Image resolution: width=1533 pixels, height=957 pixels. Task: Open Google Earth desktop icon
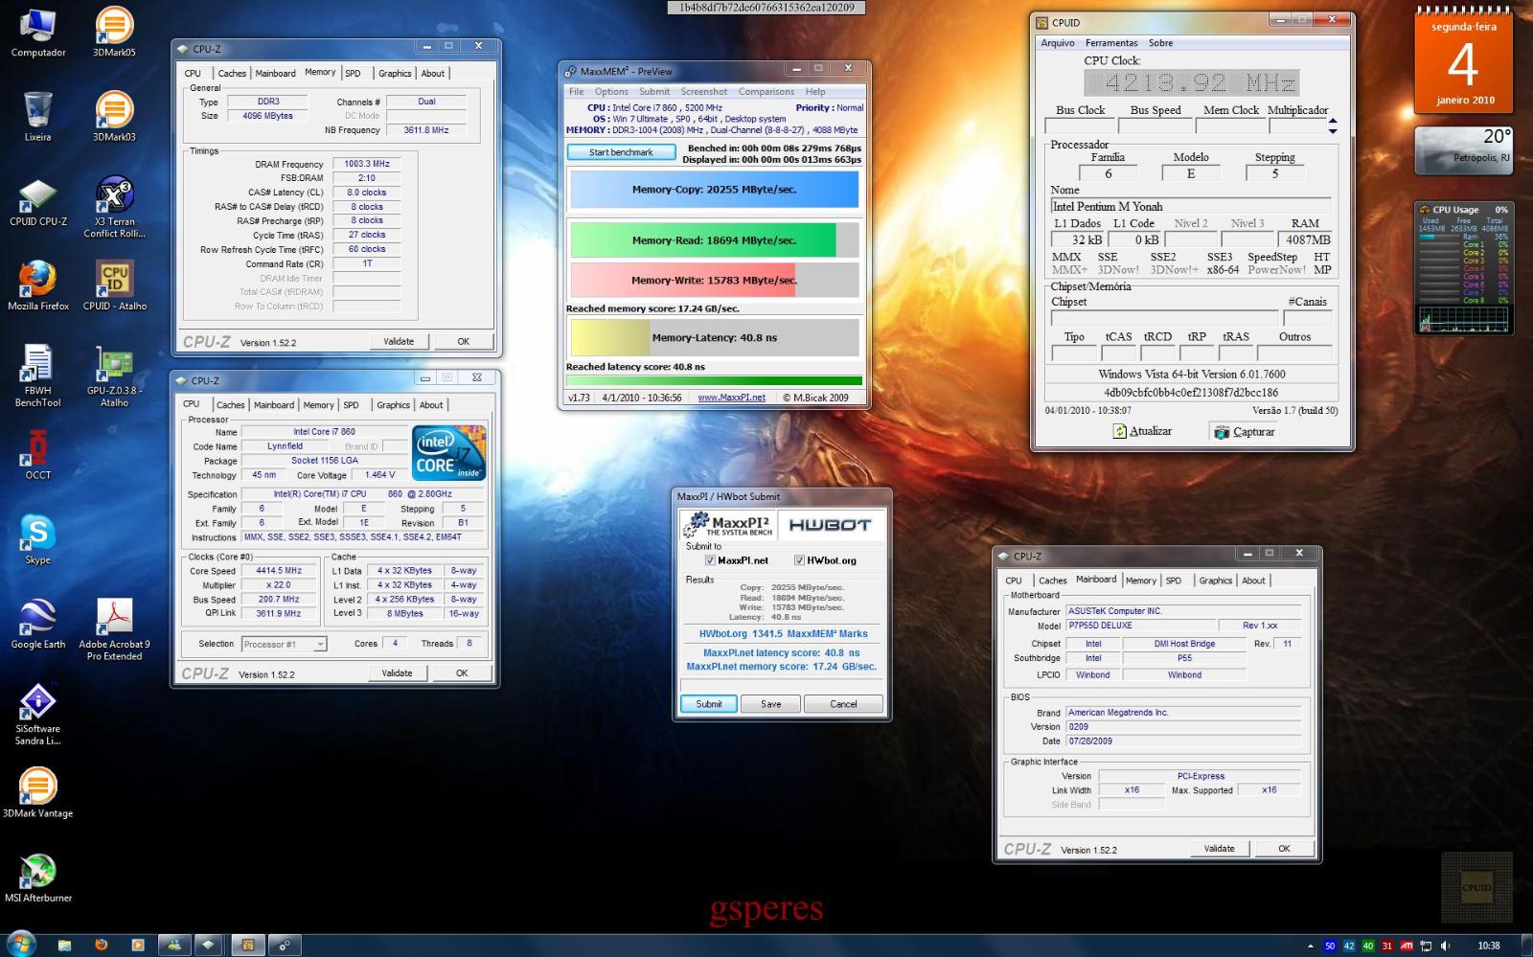tap(38, 623)
